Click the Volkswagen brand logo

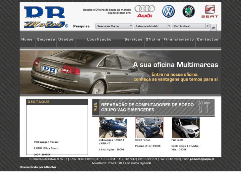(168, 11)
